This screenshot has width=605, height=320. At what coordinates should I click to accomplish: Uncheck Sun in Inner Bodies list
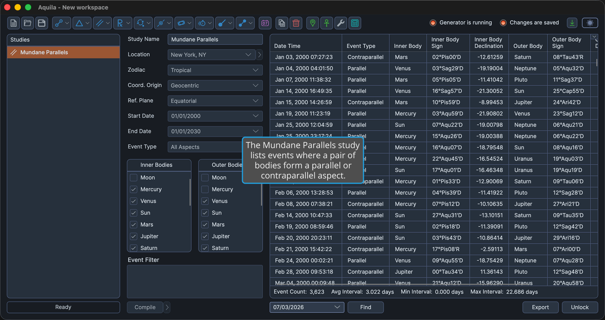[134, 213]
